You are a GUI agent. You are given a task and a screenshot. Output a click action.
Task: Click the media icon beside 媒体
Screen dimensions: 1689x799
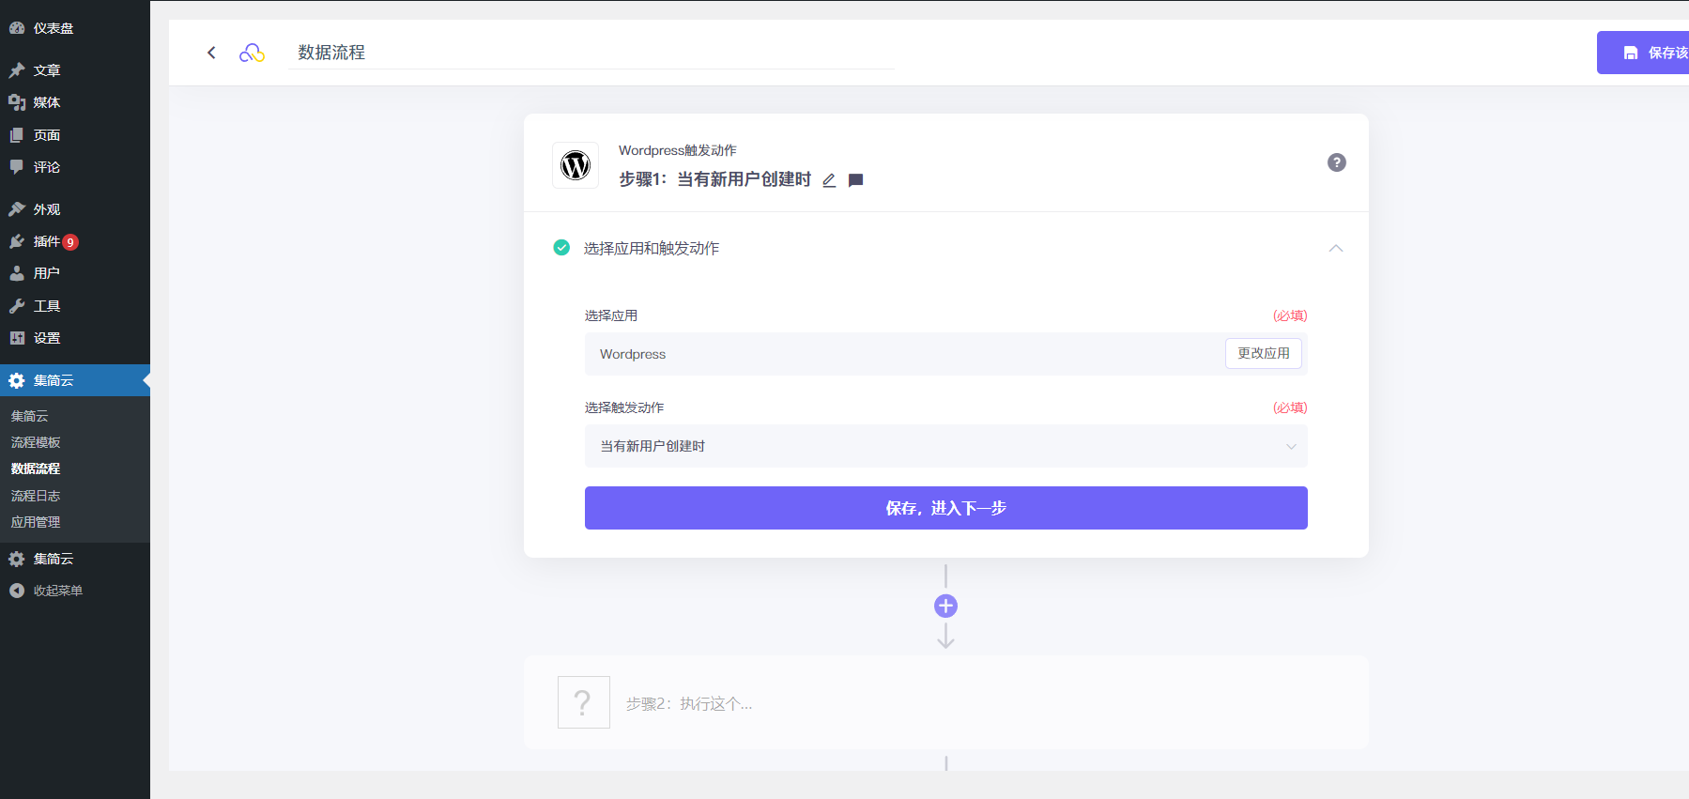[17, 102]
